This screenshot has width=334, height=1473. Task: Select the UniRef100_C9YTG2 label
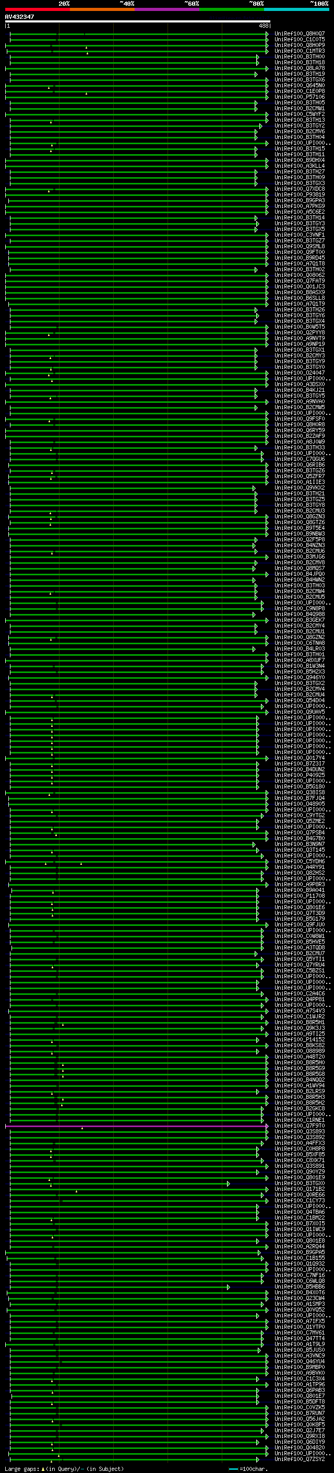(x=300, y=816)
